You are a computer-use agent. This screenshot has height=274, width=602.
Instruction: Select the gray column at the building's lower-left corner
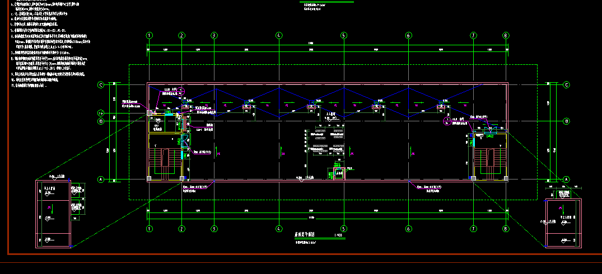pyautogui.click(x=149, y=179)
